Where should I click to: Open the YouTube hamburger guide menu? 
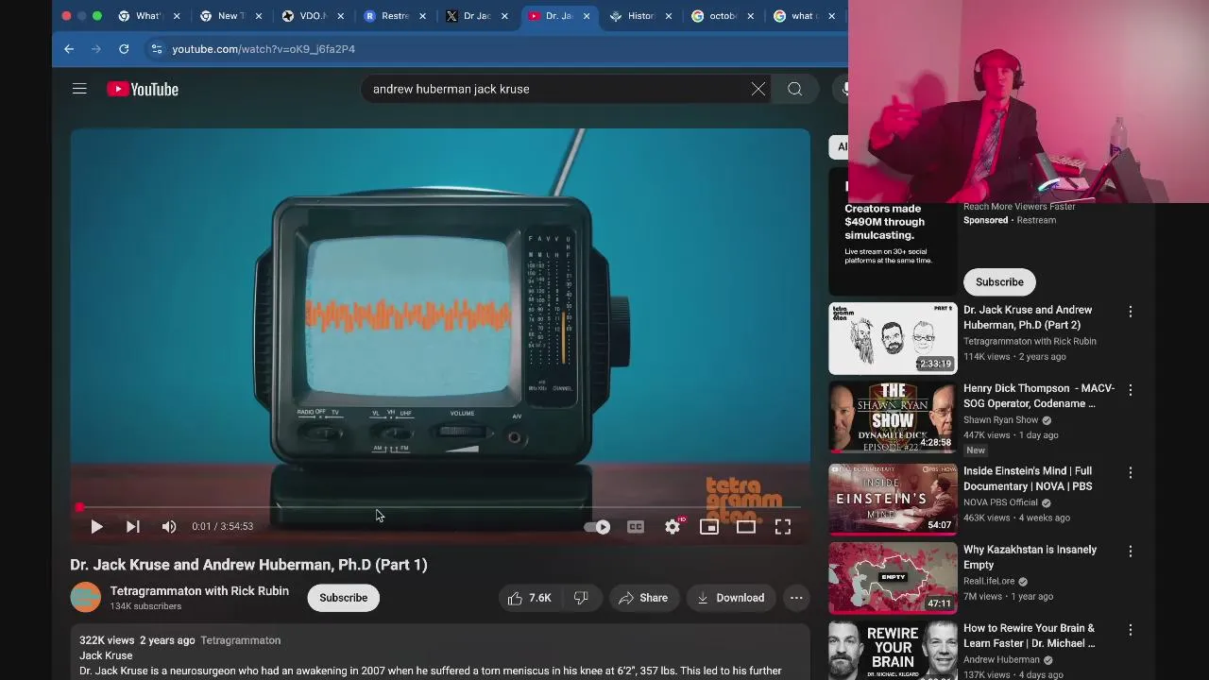[79, 89]
